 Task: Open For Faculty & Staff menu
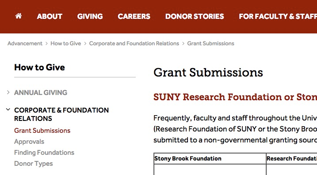tap(278, 16)
